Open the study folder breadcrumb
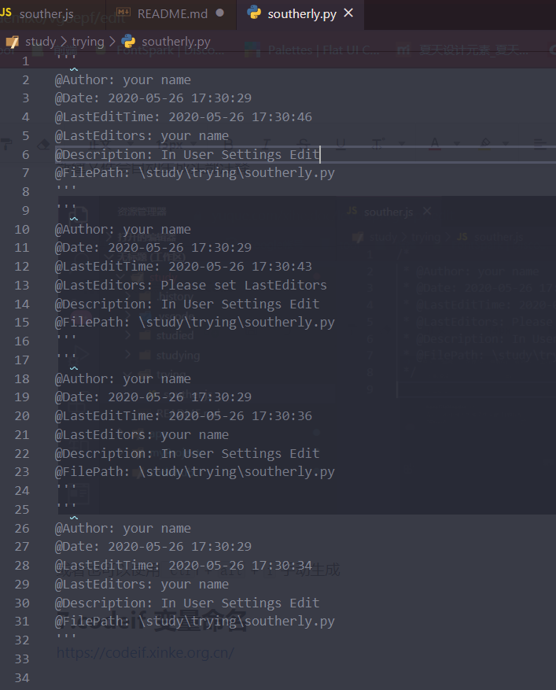 40,42
